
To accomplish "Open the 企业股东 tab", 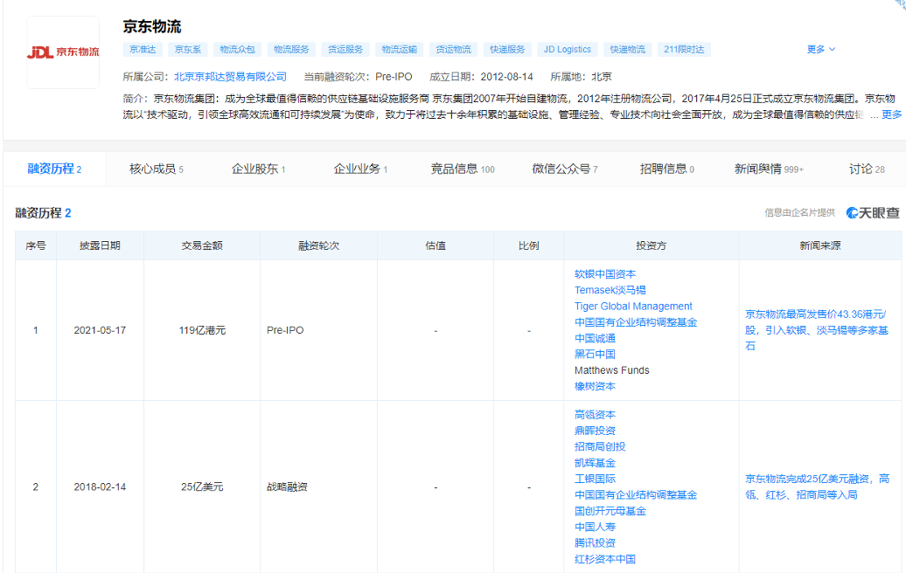I will (258, 169).
